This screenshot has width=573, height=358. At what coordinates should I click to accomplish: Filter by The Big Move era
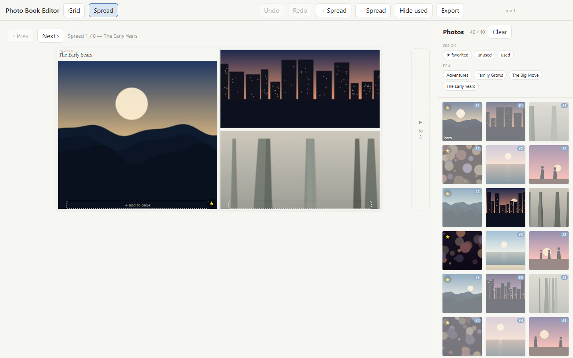(x=525, y=75)
